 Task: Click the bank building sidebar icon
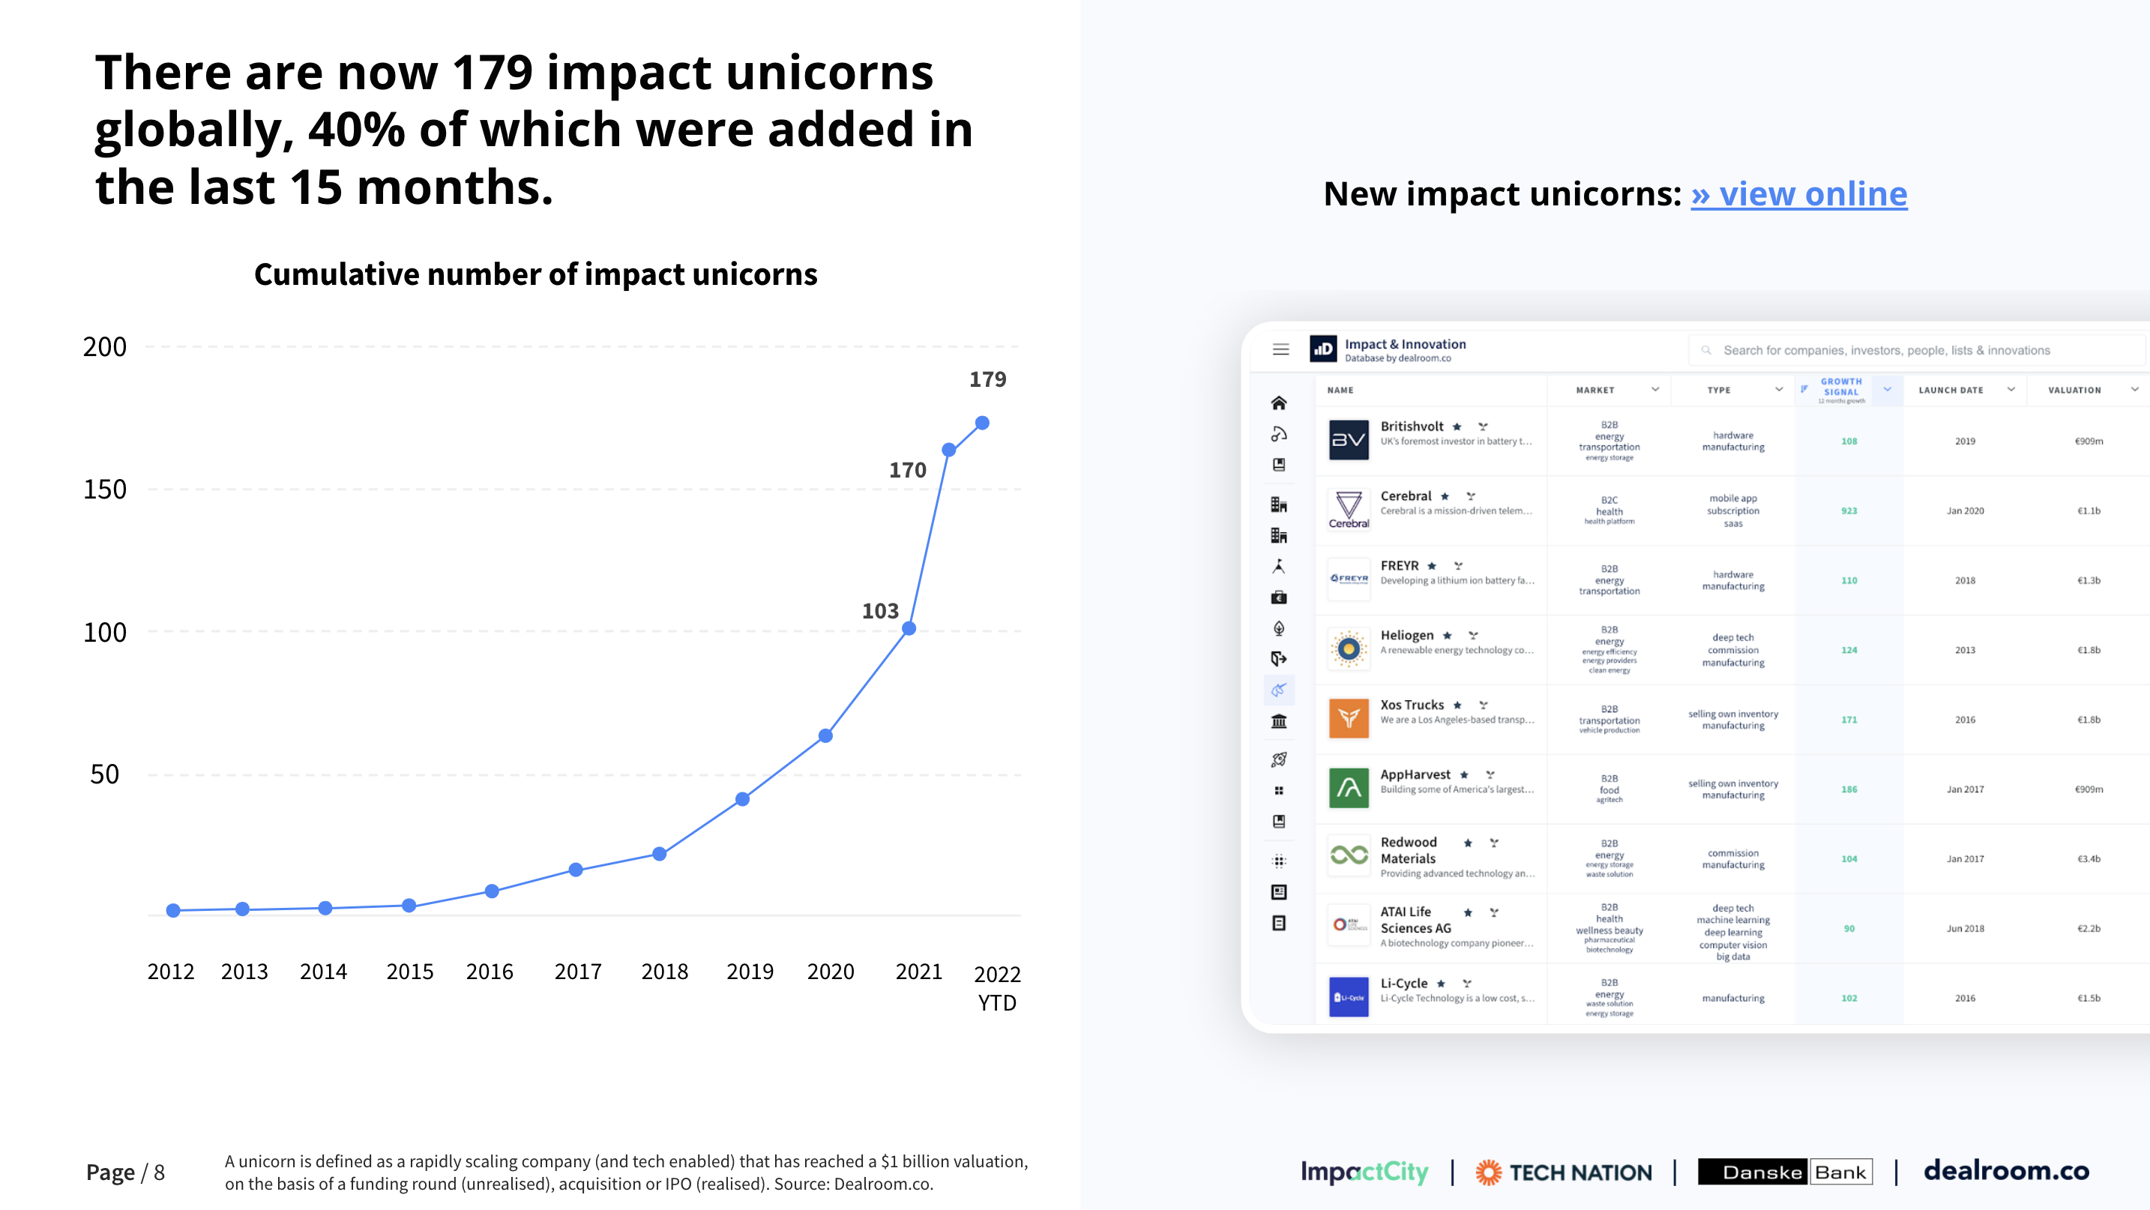point(1279,721)
